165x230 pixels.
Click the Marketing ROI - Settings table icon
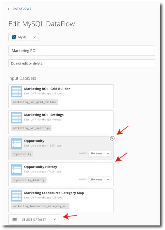[17, 118]
